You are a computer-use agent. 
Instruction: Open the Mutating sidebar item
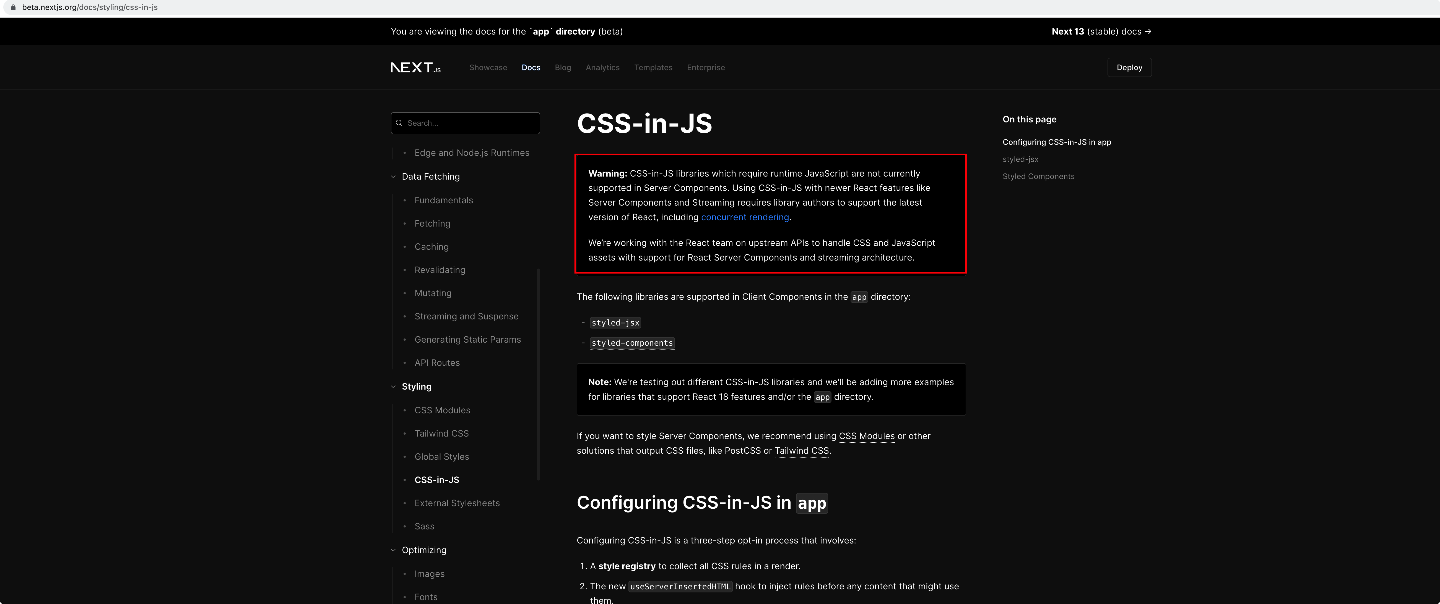433,293
